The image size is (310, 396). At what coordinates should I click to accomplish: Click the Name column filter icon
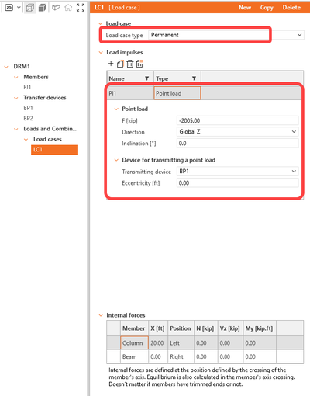point(146,78)
